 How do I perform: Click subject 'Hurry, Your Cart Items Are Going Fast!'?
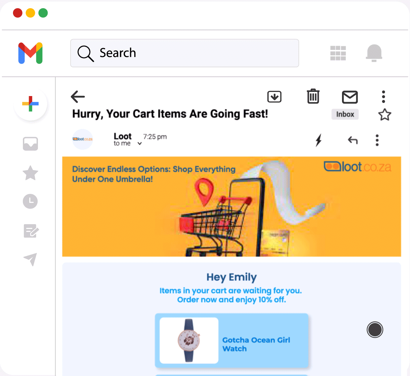(x=170, y=114)
